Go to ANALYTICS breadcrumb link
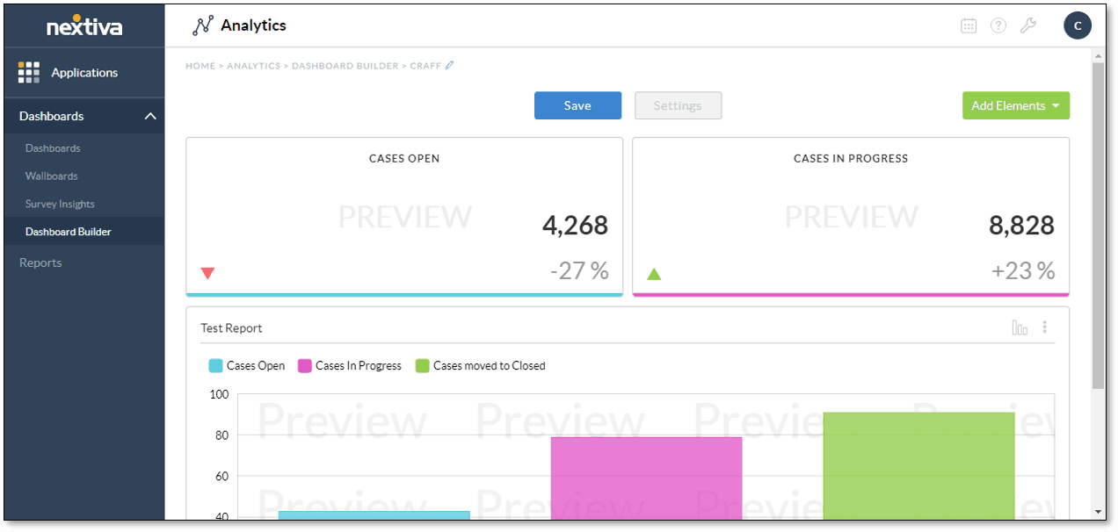The image size is (1118, 532). (254, 66)
